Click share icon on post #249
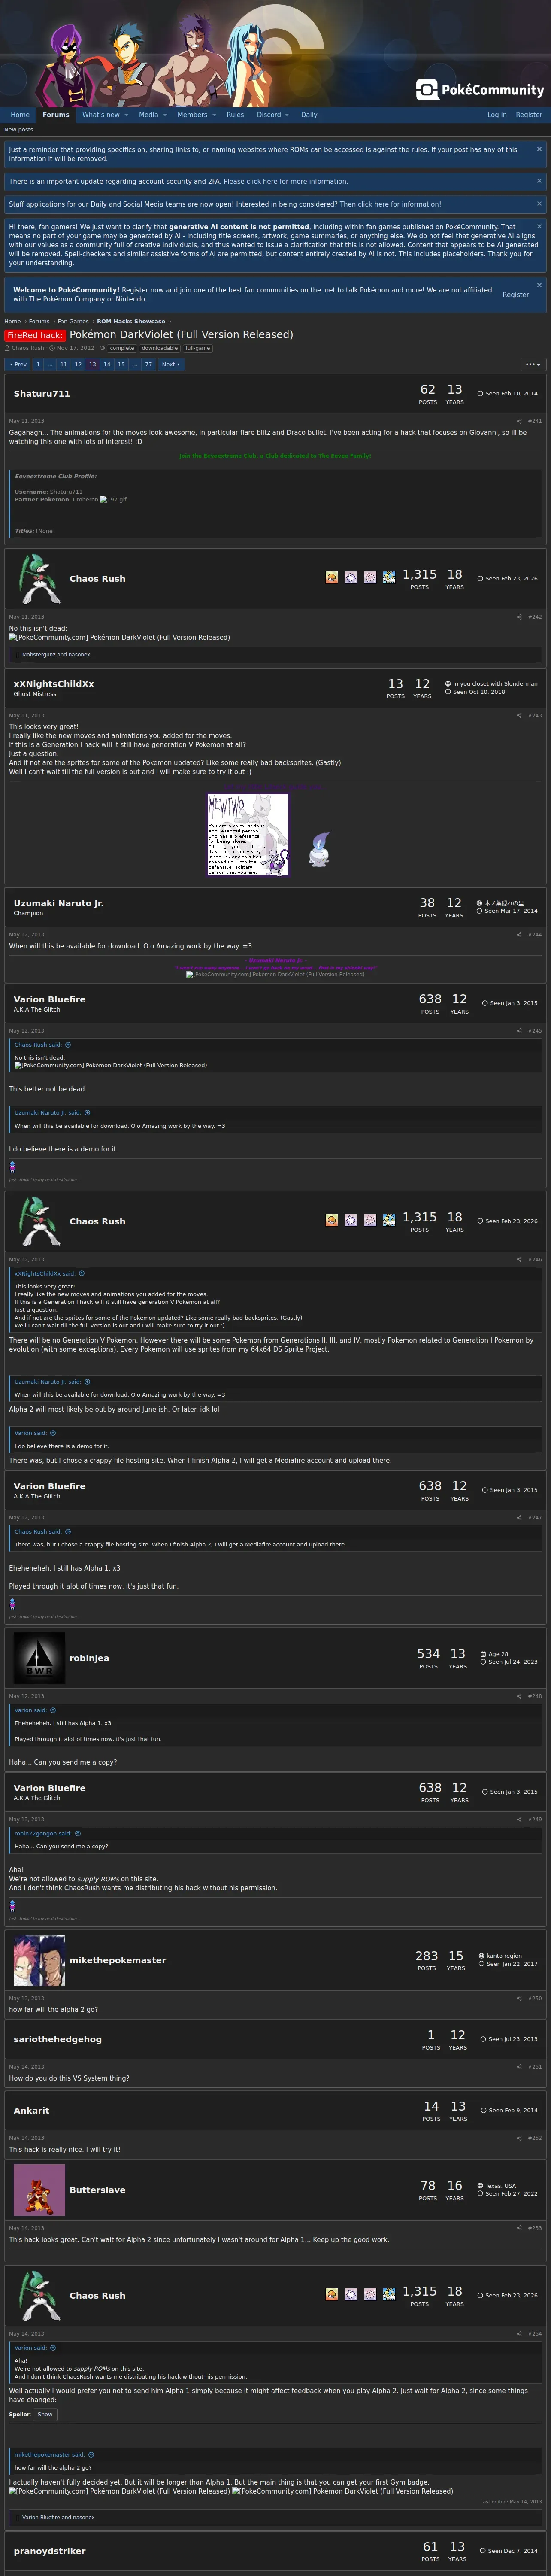The width and height of the screenshot is (551, 2576). pos(519,1819)
